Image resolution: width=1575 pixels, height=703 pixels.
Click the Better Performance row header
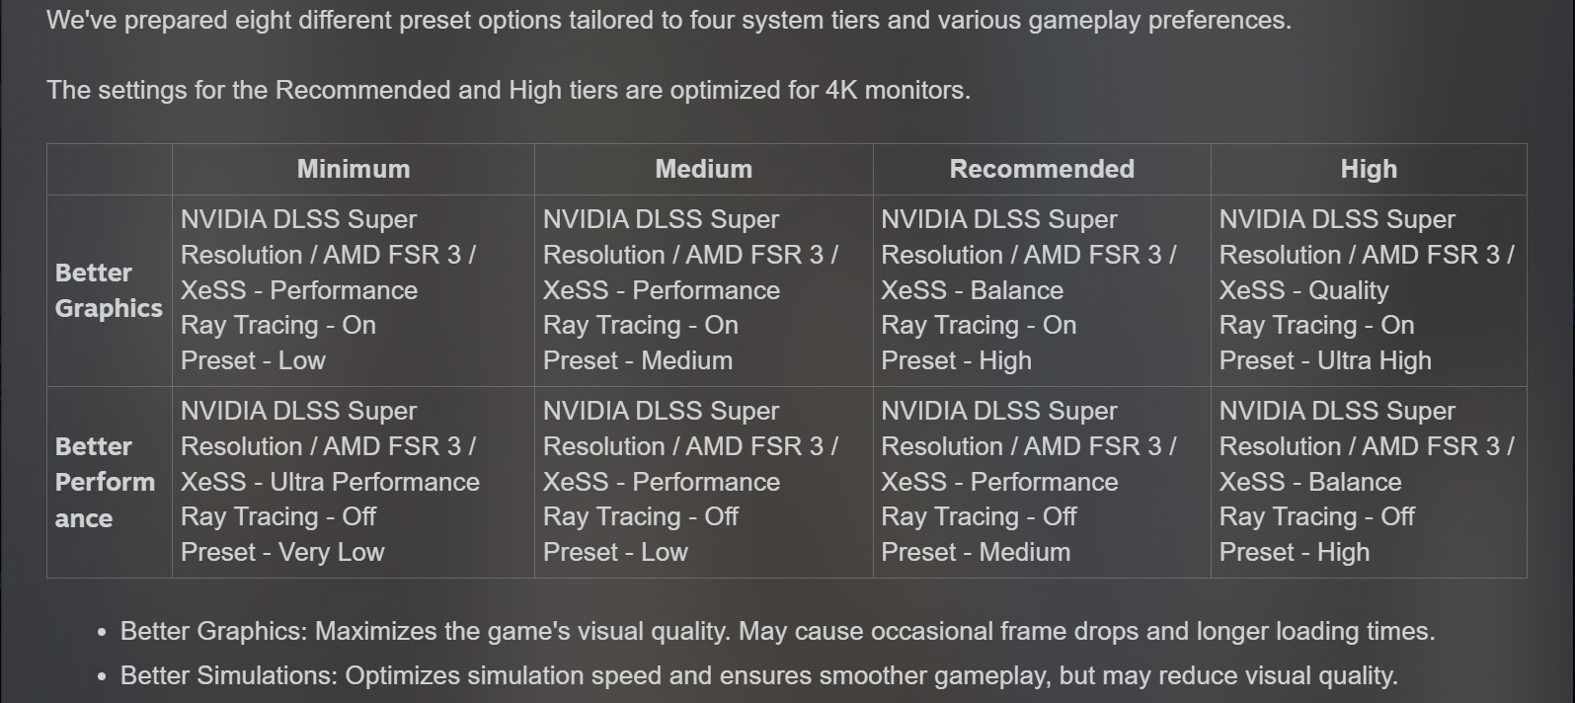(x=105, y=482)
